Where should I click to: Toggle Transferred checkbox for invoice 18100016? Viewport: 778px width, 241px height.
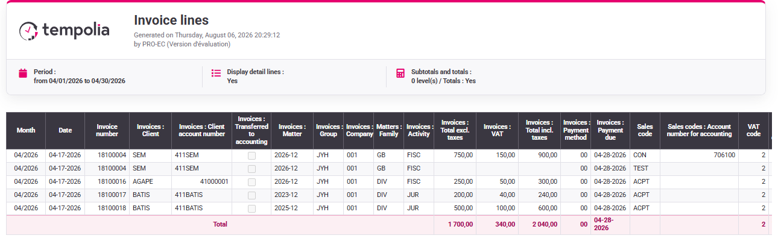tap(251, 182)
